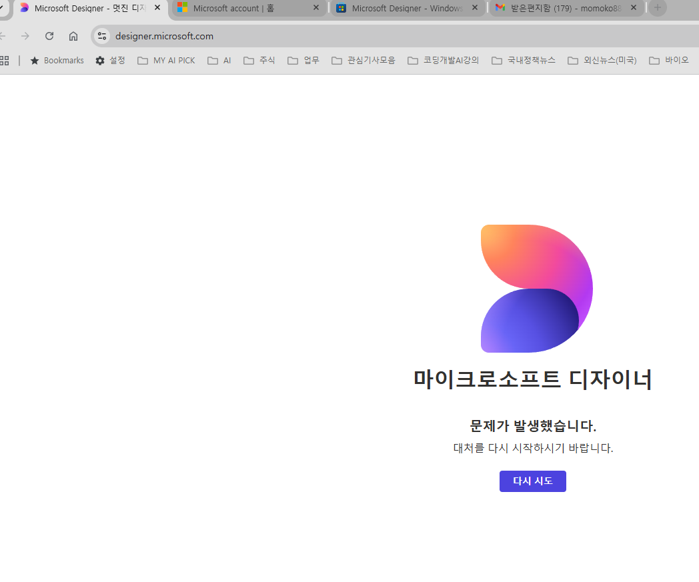Open the apps grid shortcut
This screenshot has width=699, height=582.
[5, 61]
